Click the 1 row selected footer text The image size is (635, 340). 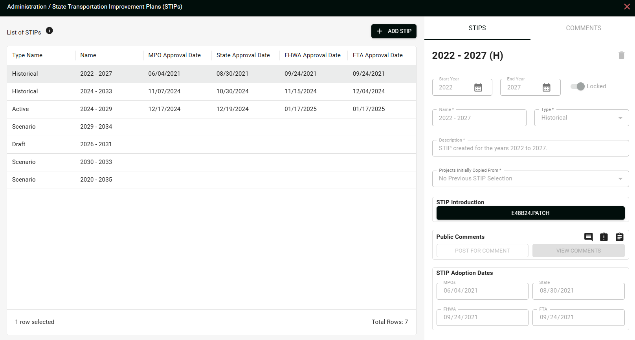pyautogui.click(x=35, y=322)
